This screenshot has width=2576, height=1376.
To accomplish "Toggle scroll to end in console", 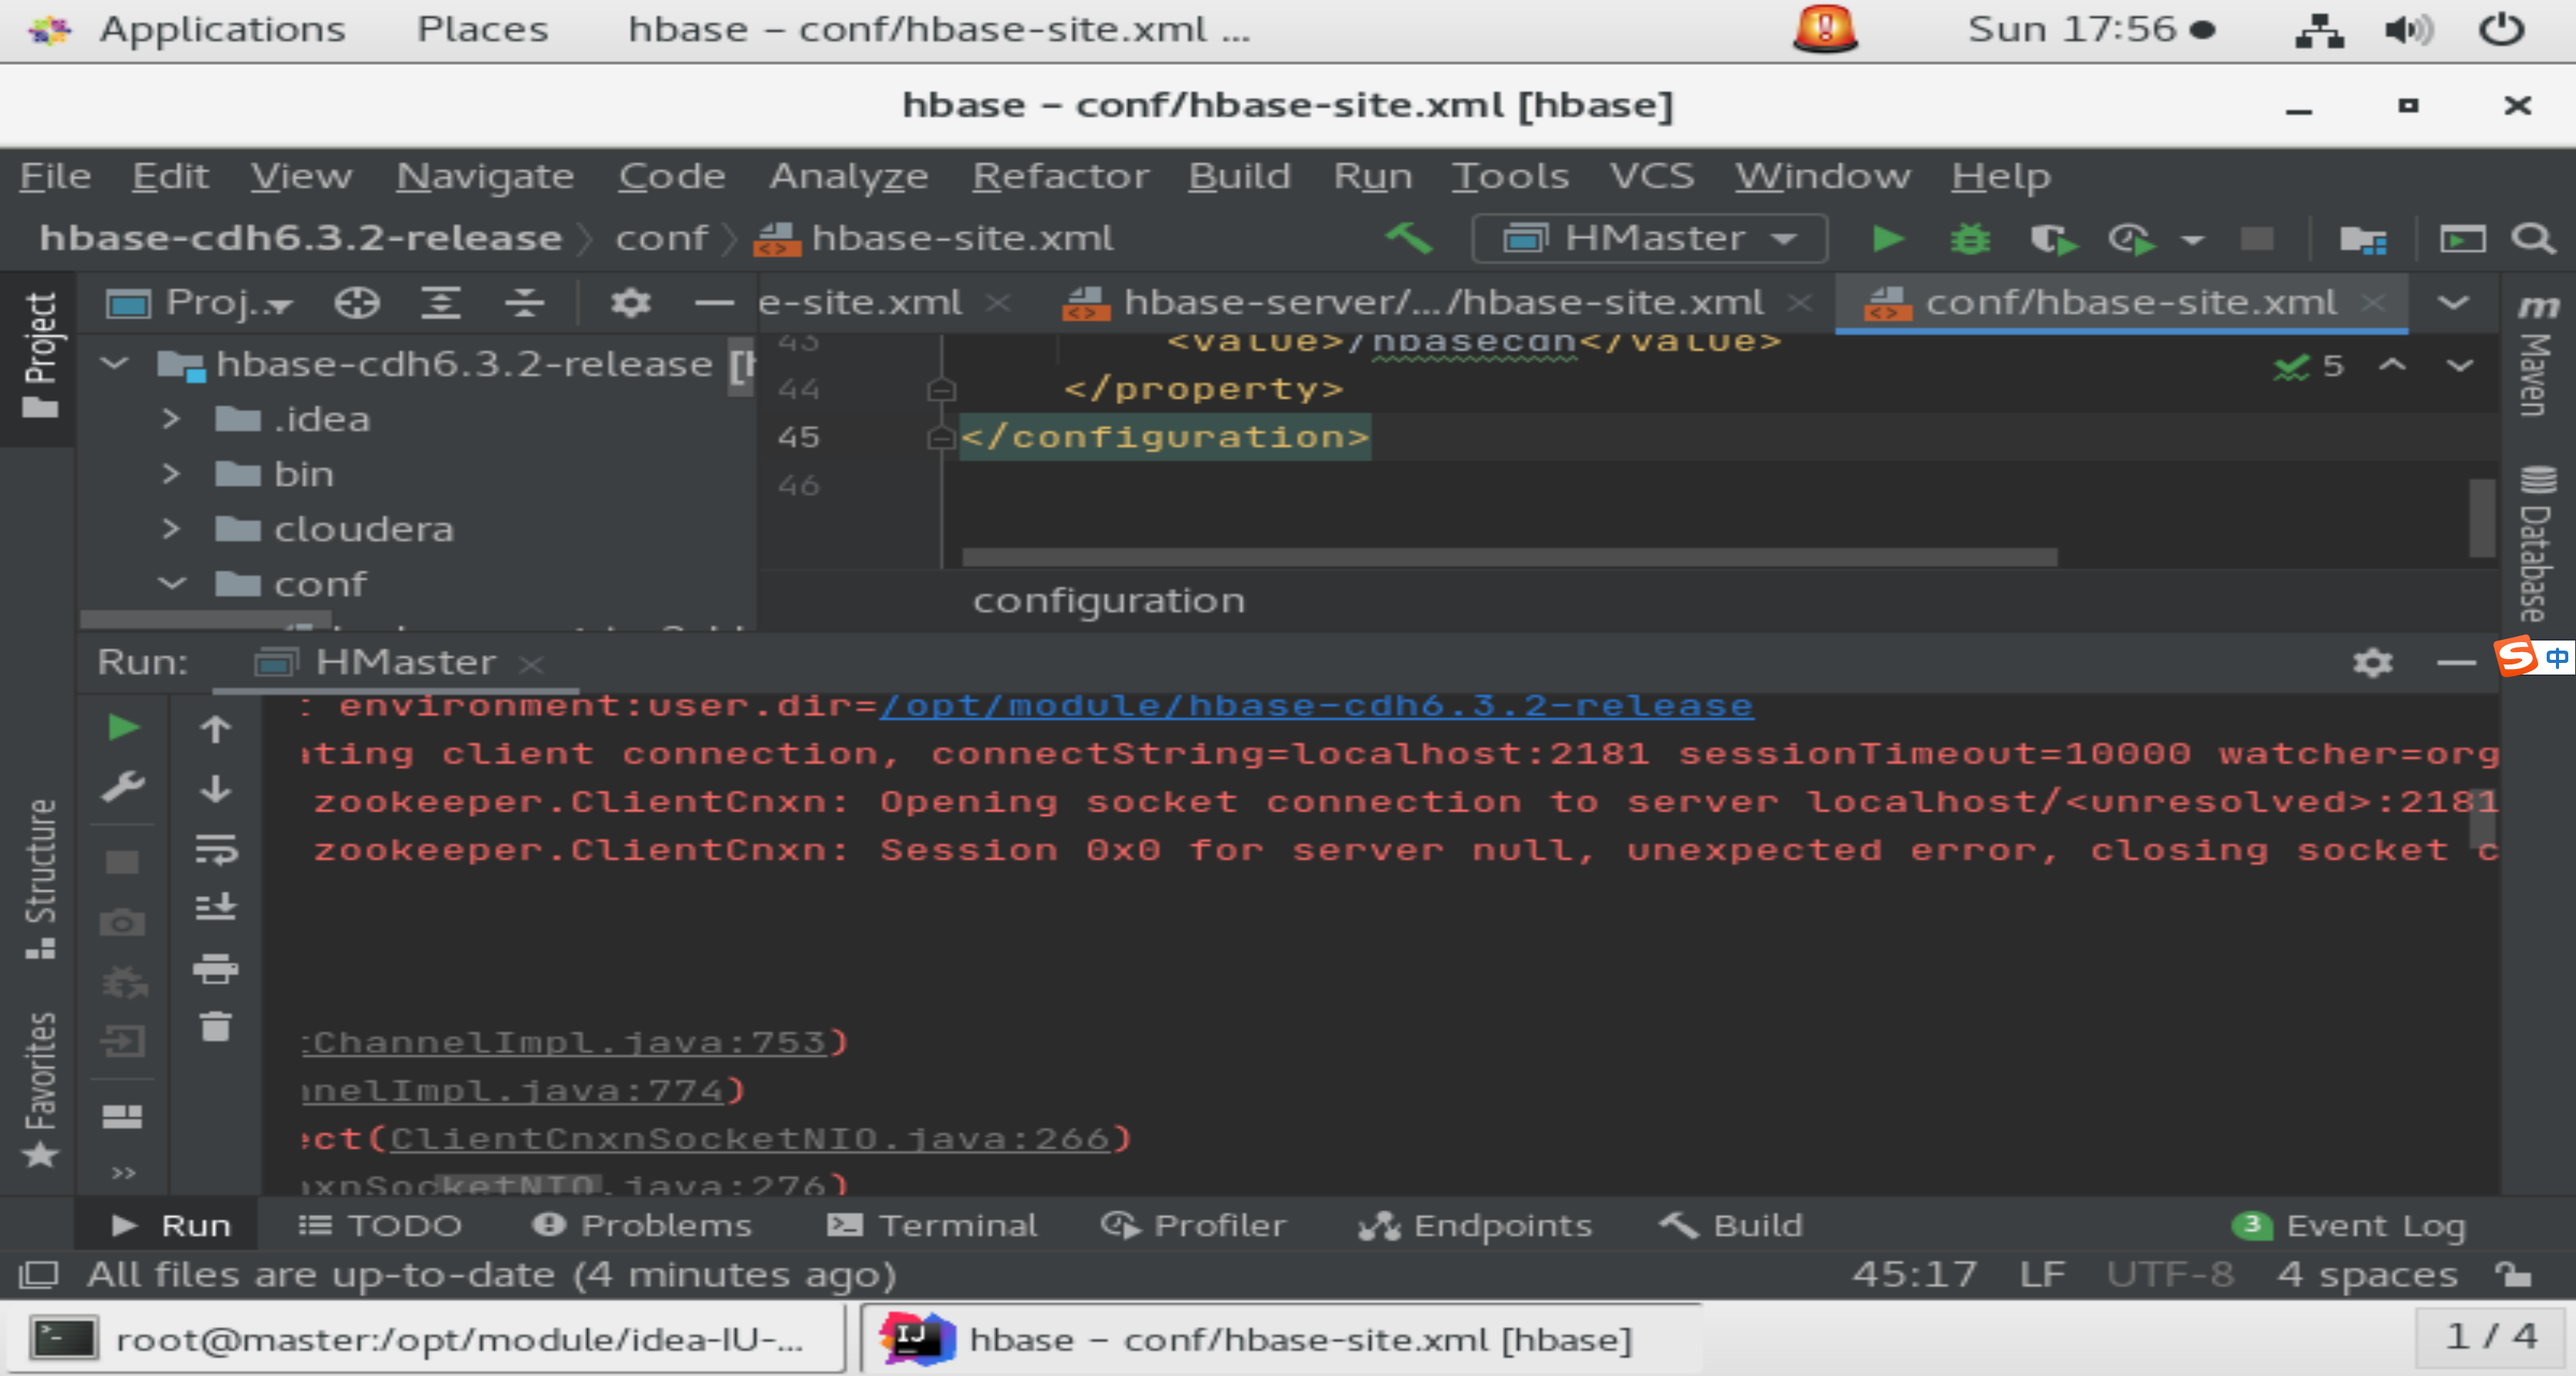I will [215, 907].
